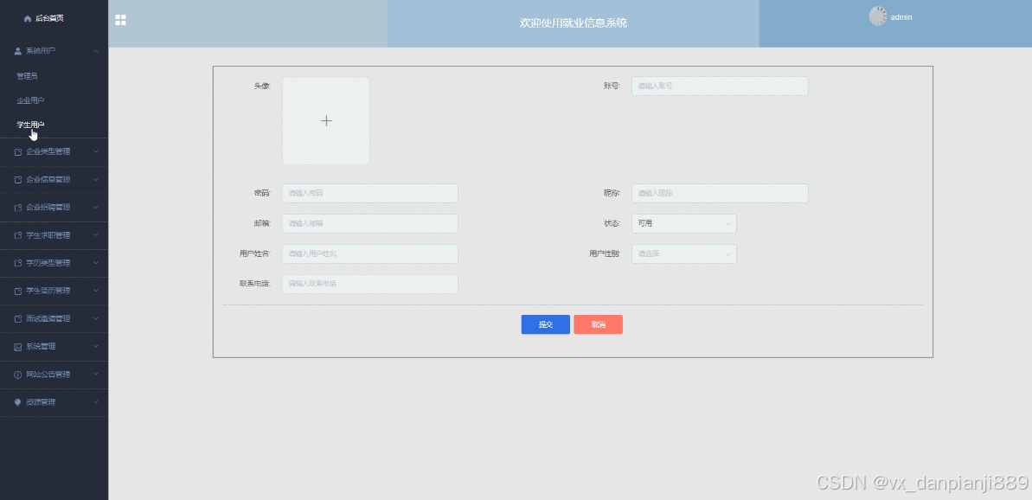
Task: Click the 头像 upload box
Action: point(326,121)
